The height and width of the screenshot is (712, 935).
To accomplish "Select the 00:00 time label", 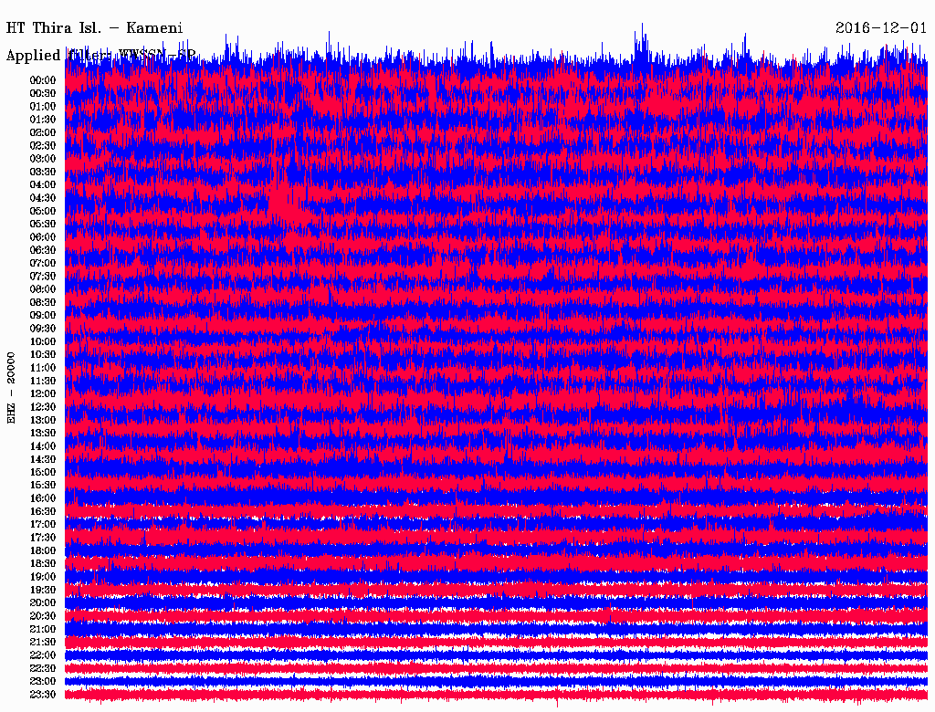I will [43, 80].
